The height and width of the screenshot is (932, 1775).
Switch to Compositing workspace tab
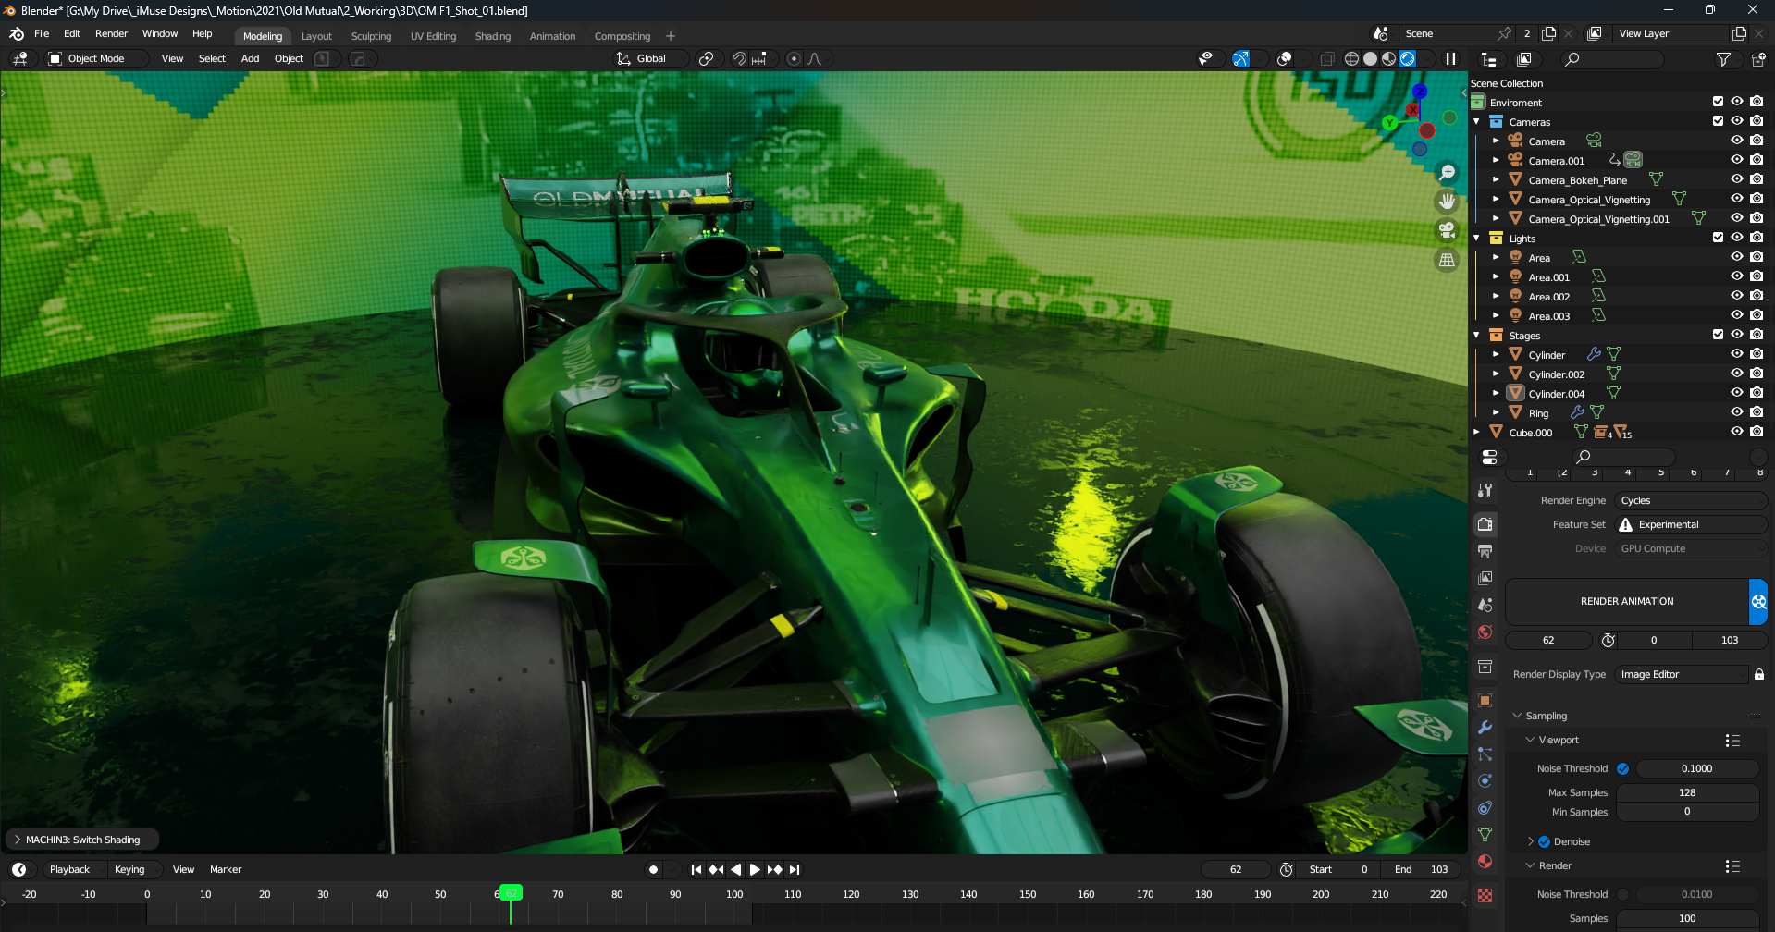coord(622,36)
